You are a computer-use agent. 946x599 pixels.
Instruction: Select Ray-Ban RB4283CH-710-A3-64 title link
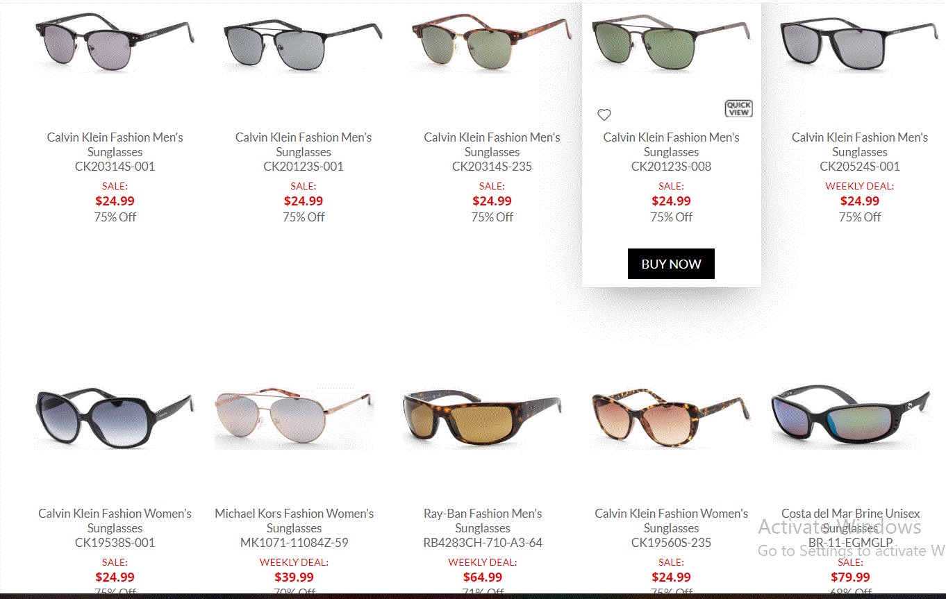point(483,528)
